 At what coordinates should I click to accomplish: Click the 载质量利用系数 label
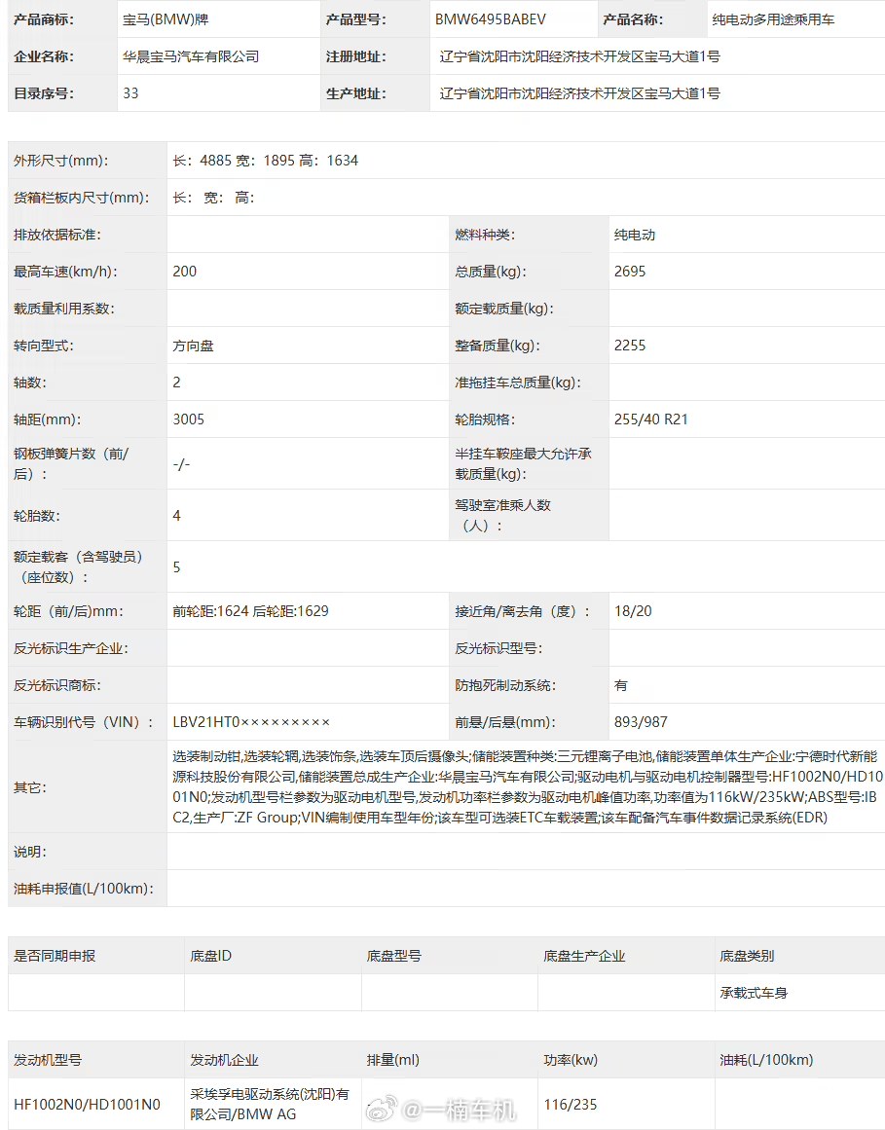point(64,309)
